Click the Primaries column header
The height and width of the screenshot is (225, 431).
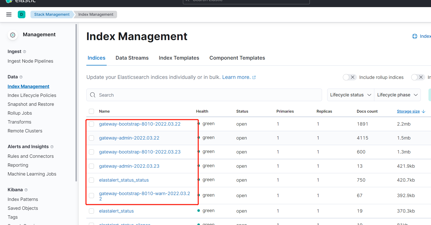(285, 111)
